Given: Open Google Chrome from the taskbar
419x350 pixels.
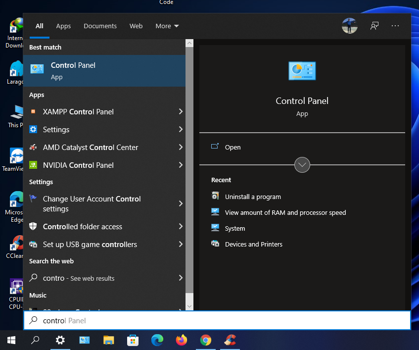Looking at the screenshot, I should [206, 340].
